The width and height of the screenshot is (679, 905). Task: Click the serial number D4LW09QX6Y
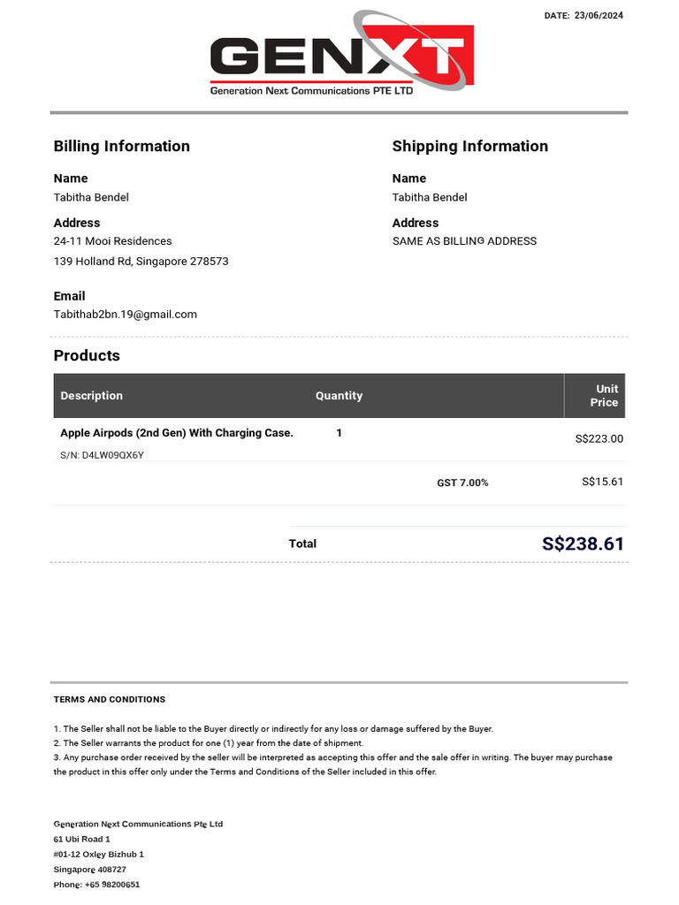[102, 455]
